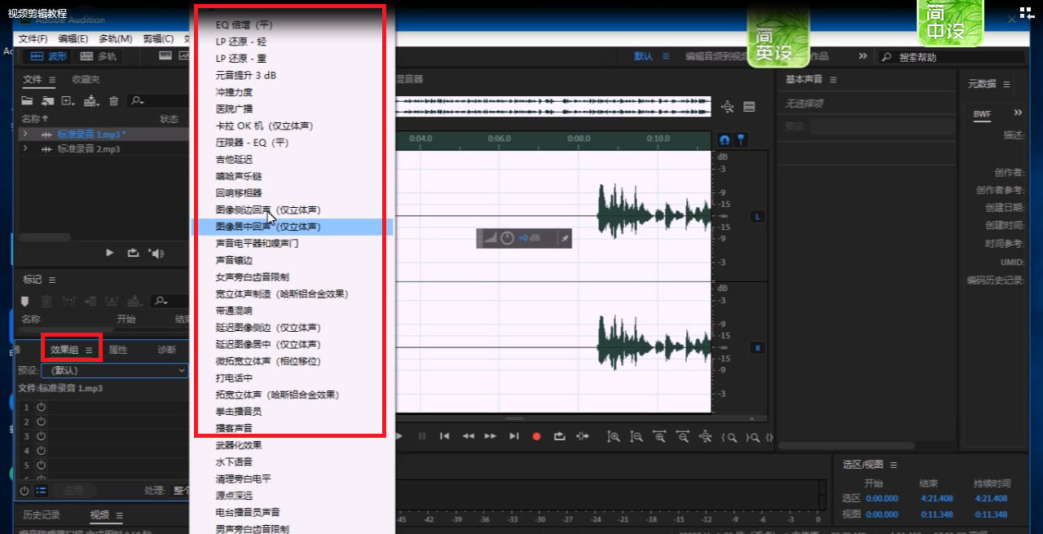Open the 效果组 panel options menu
The width and height of the screenshot is (1043, 534).
(89, 350)
